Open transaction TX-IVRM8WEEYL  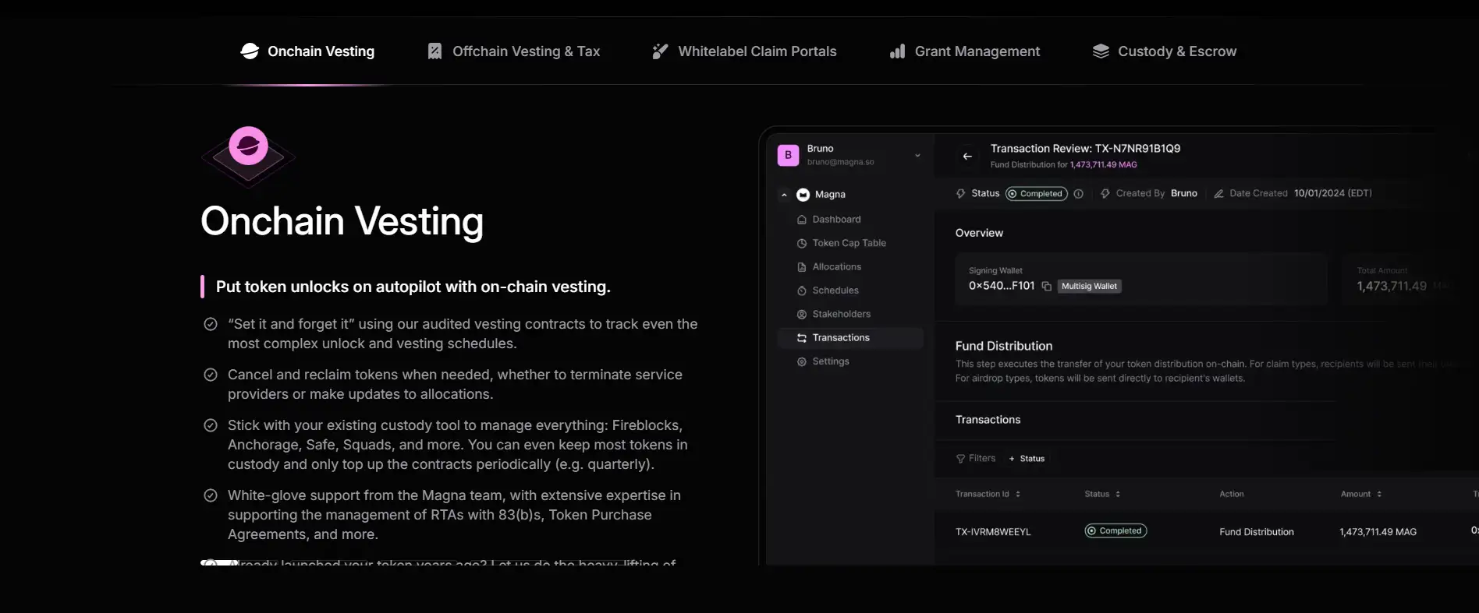[x=993, y=532]
